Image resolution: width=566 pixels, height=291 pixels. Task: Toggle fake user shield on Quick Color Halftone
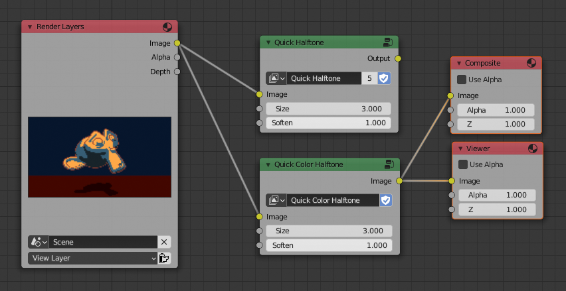pos(386,200)
